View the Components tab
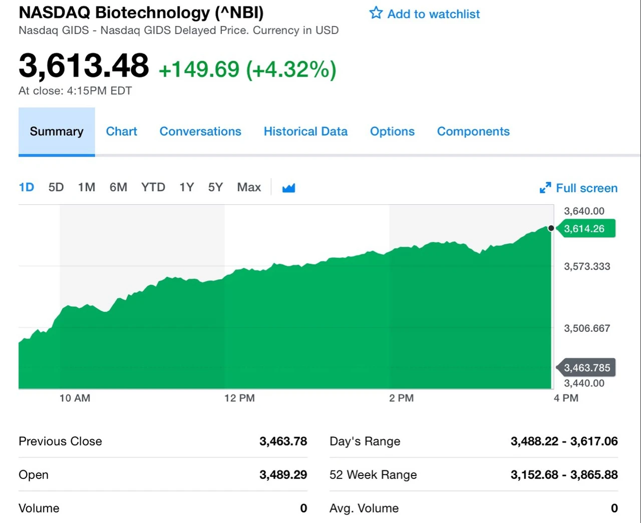Screen dimensions: 641x523 click(x=473, y=131)
